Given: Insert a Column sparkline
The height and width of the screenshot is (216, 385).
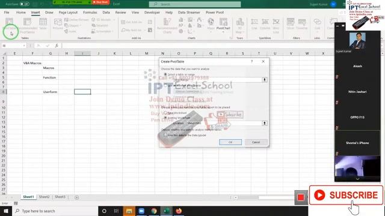Looking at the screenshot, I should (265, 24).
